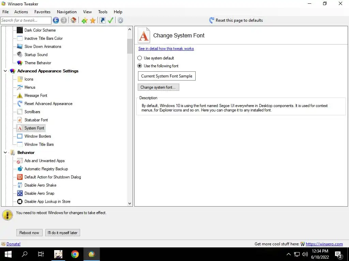Screen dimensions: 349x261
Task: Click the back navigation arrow icon
Action: pyautogui.click(x=56, y=20)
